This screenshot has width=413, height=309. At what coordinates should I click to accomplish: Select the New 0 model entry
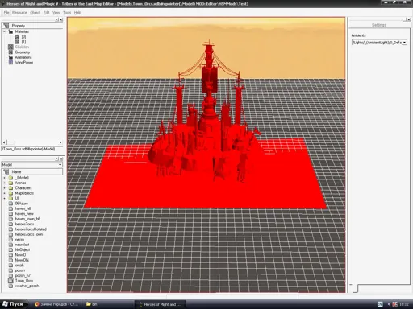pos(20,255)
